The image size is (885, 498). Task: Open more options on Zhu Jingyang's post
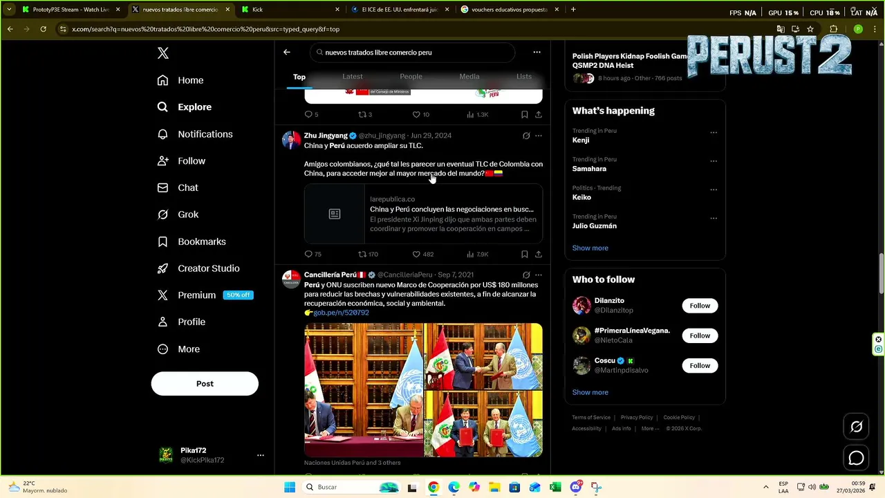[539, 136]
